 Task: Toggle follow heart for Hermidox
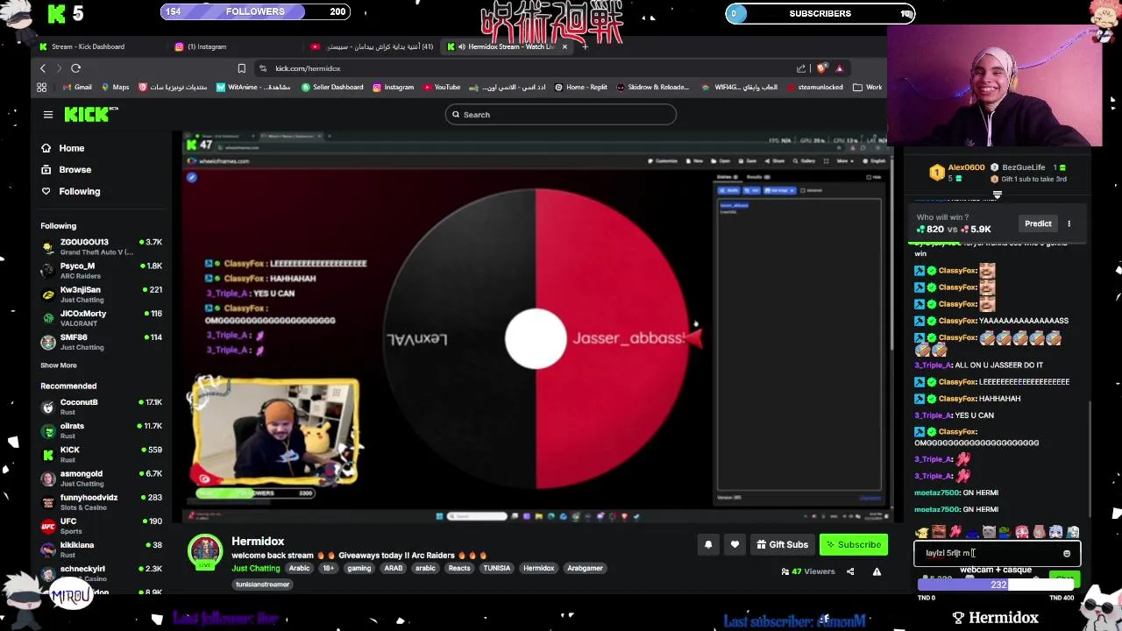[x=735, y=545]
